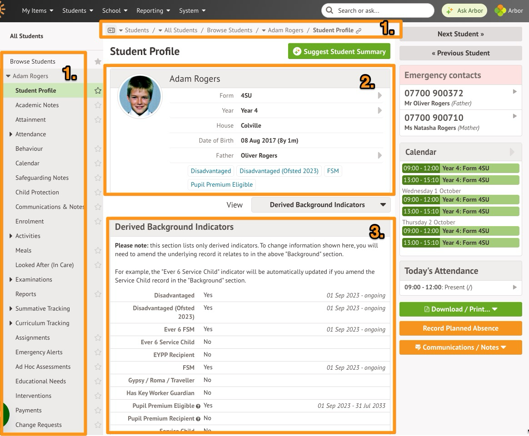
Task: Click the Record Planned Absence button
Action: click(460, 328)
